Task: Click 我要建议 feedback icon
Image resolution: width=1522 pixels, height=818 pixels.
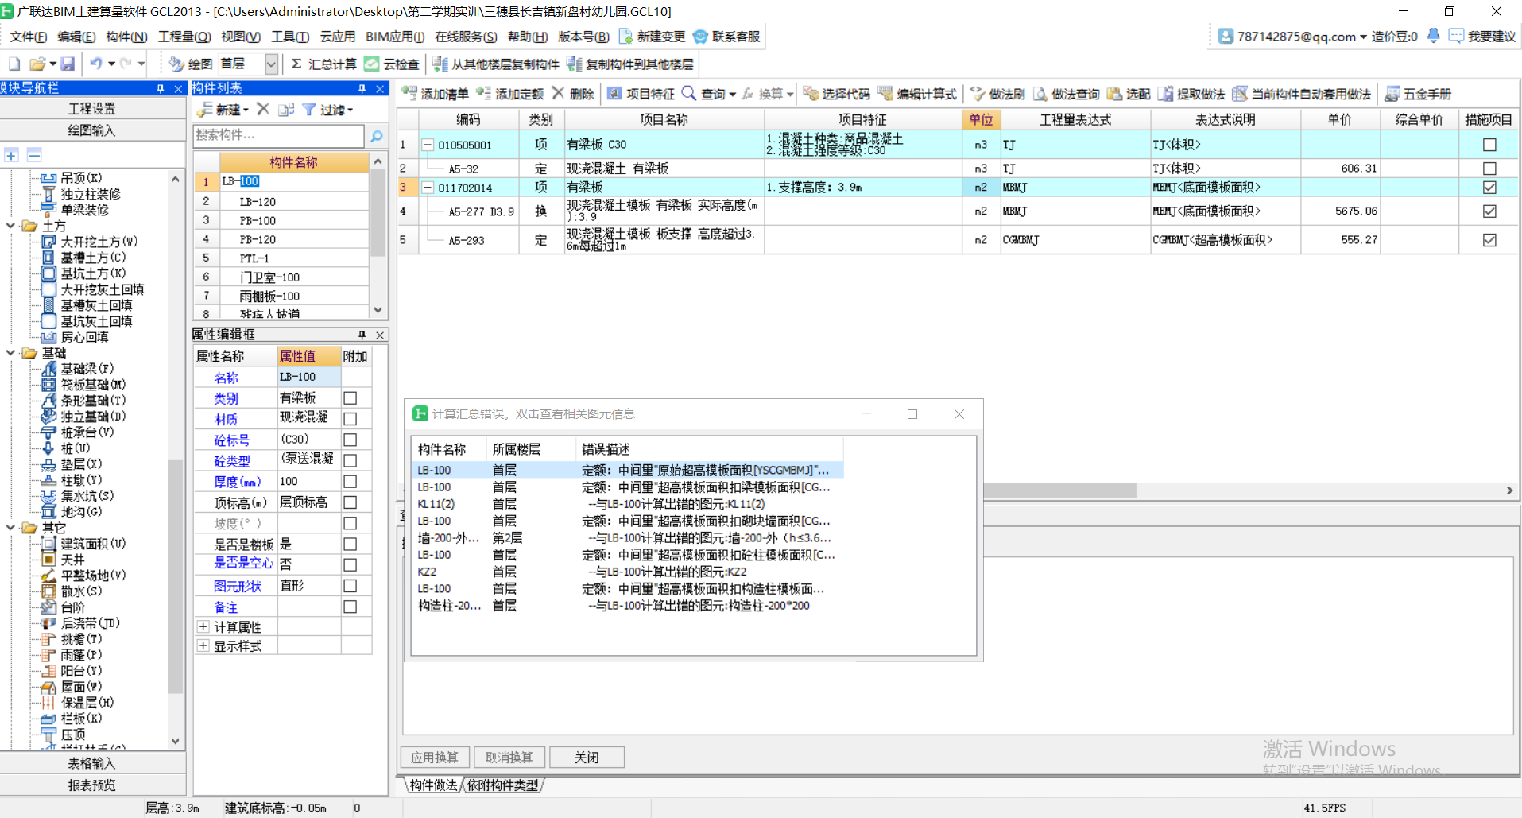Action: [1457, 36]
